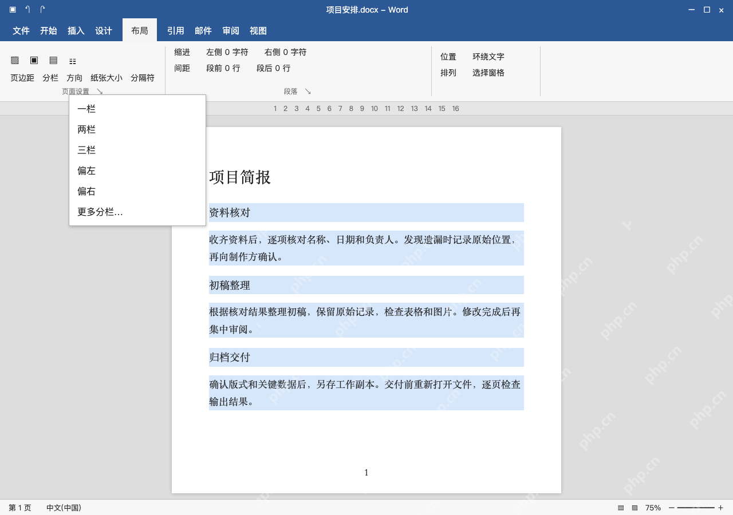
Task: Toggle the 分栏 columns dropdown button
Action: 50,78
